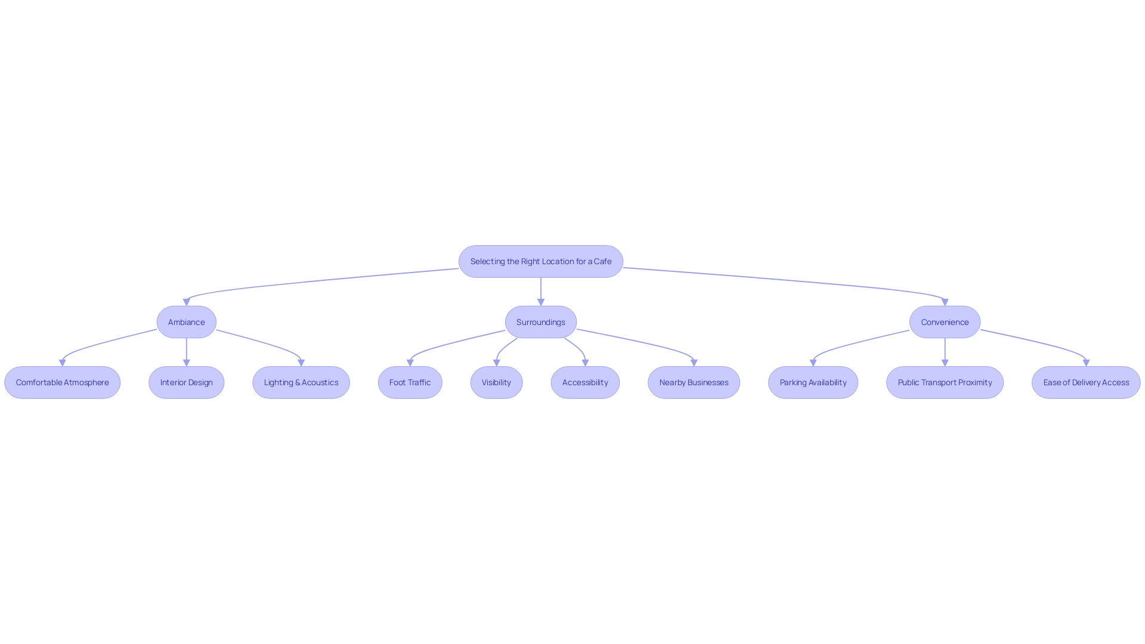Click the Ambiance node icon
The width and height of the screenshot is (1145, 644).
[x=187, y=321]
